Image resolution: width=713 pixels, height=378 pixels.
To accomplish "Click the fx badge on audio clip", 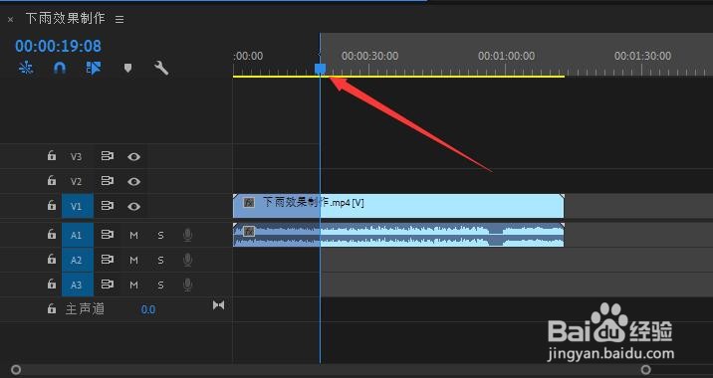I will tap(249, 231).
